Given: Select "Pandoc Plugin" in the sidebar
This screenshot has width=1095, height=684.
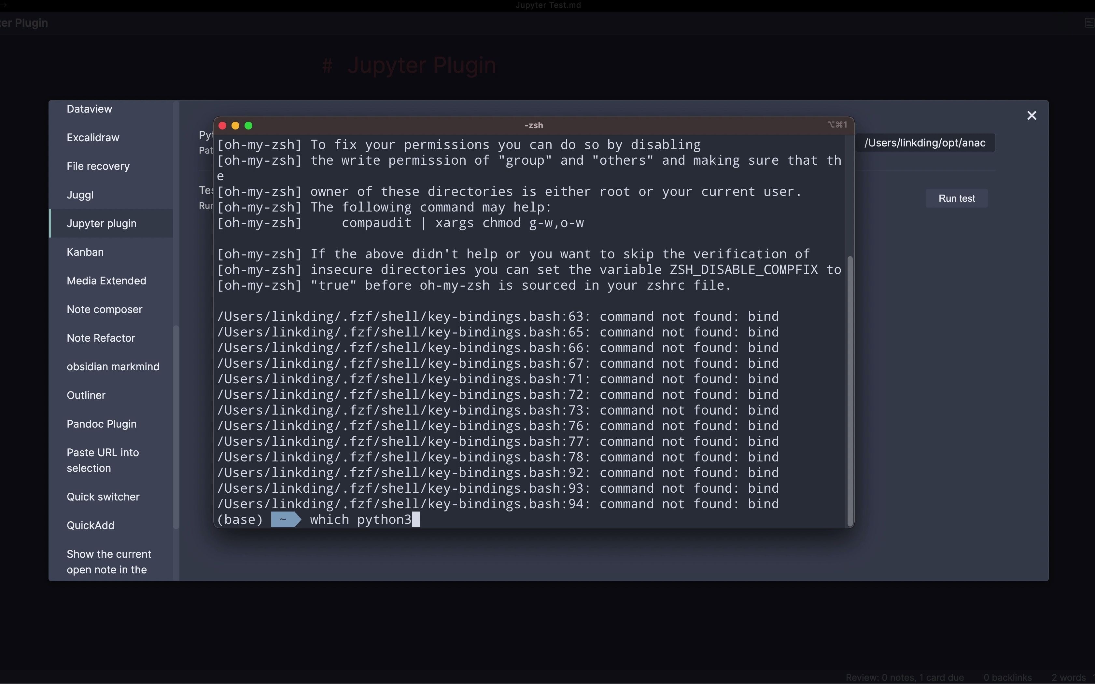Looking at the screenshot, I should coord(101,424).
